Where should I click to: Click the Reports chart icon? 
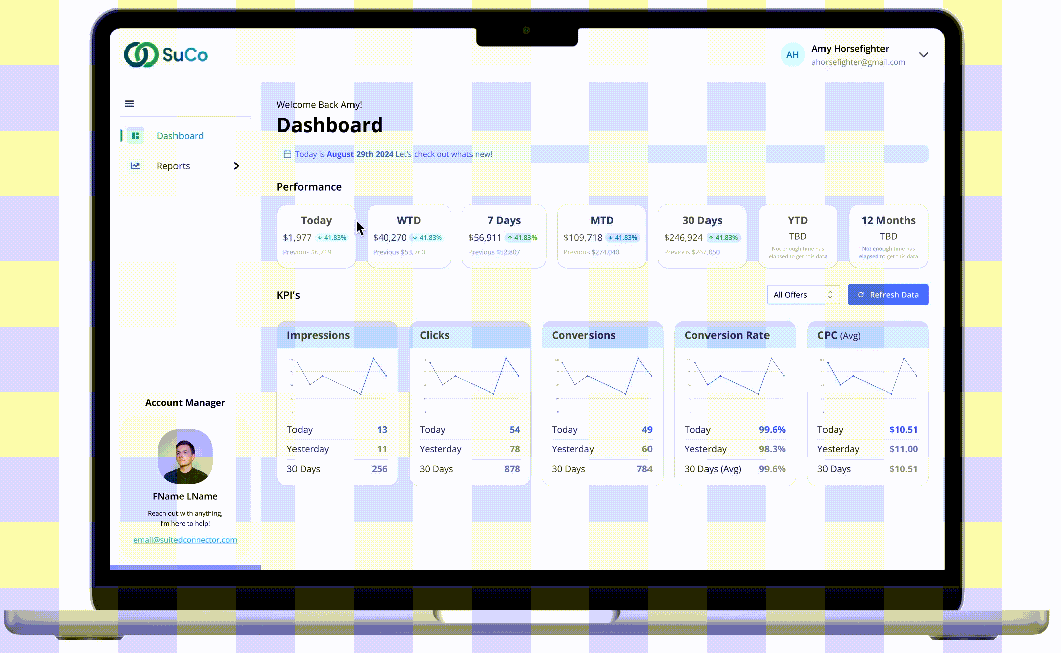tap(135, 166)
